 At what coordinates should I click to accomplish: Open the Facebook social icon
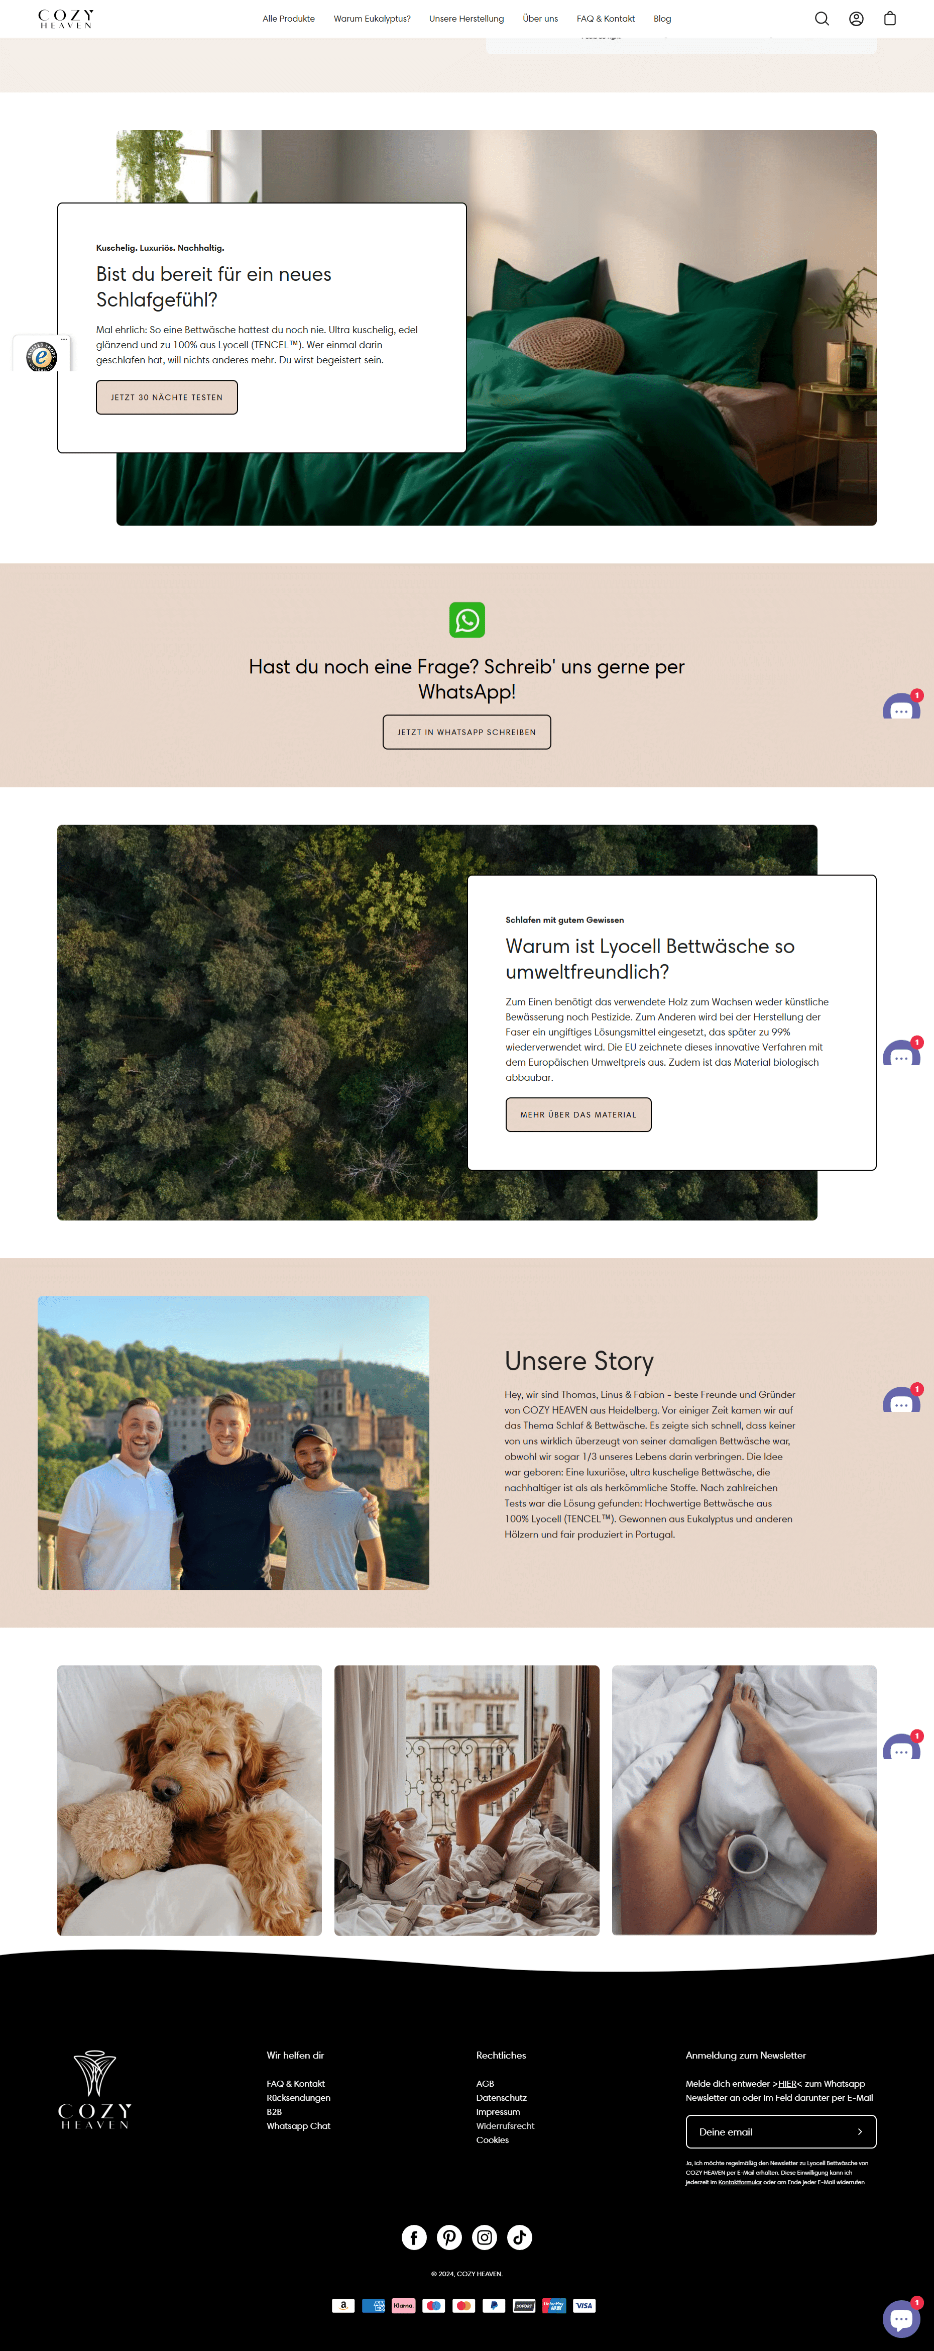[414, 2237]
